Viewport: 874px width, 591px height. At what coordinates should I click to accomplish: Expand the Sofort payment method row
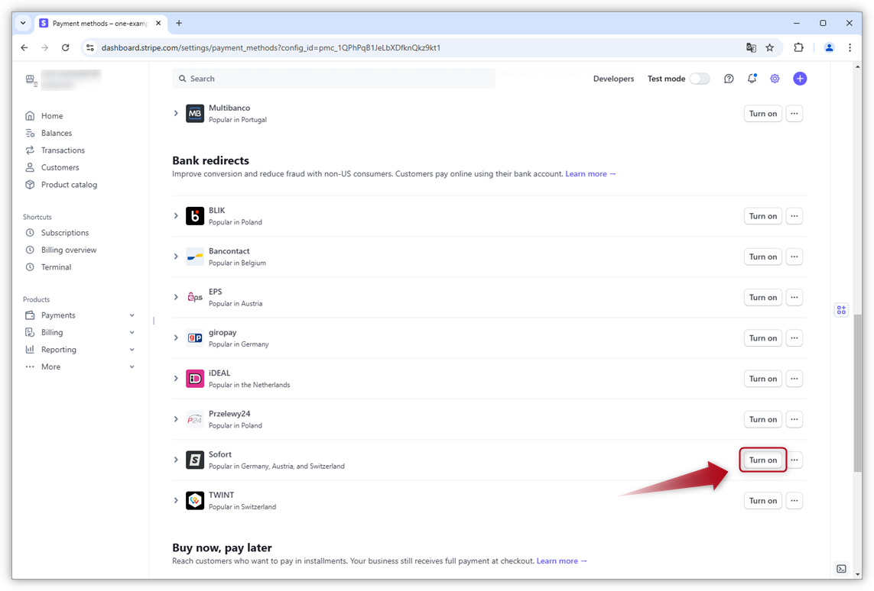click(x=176, y=460)
